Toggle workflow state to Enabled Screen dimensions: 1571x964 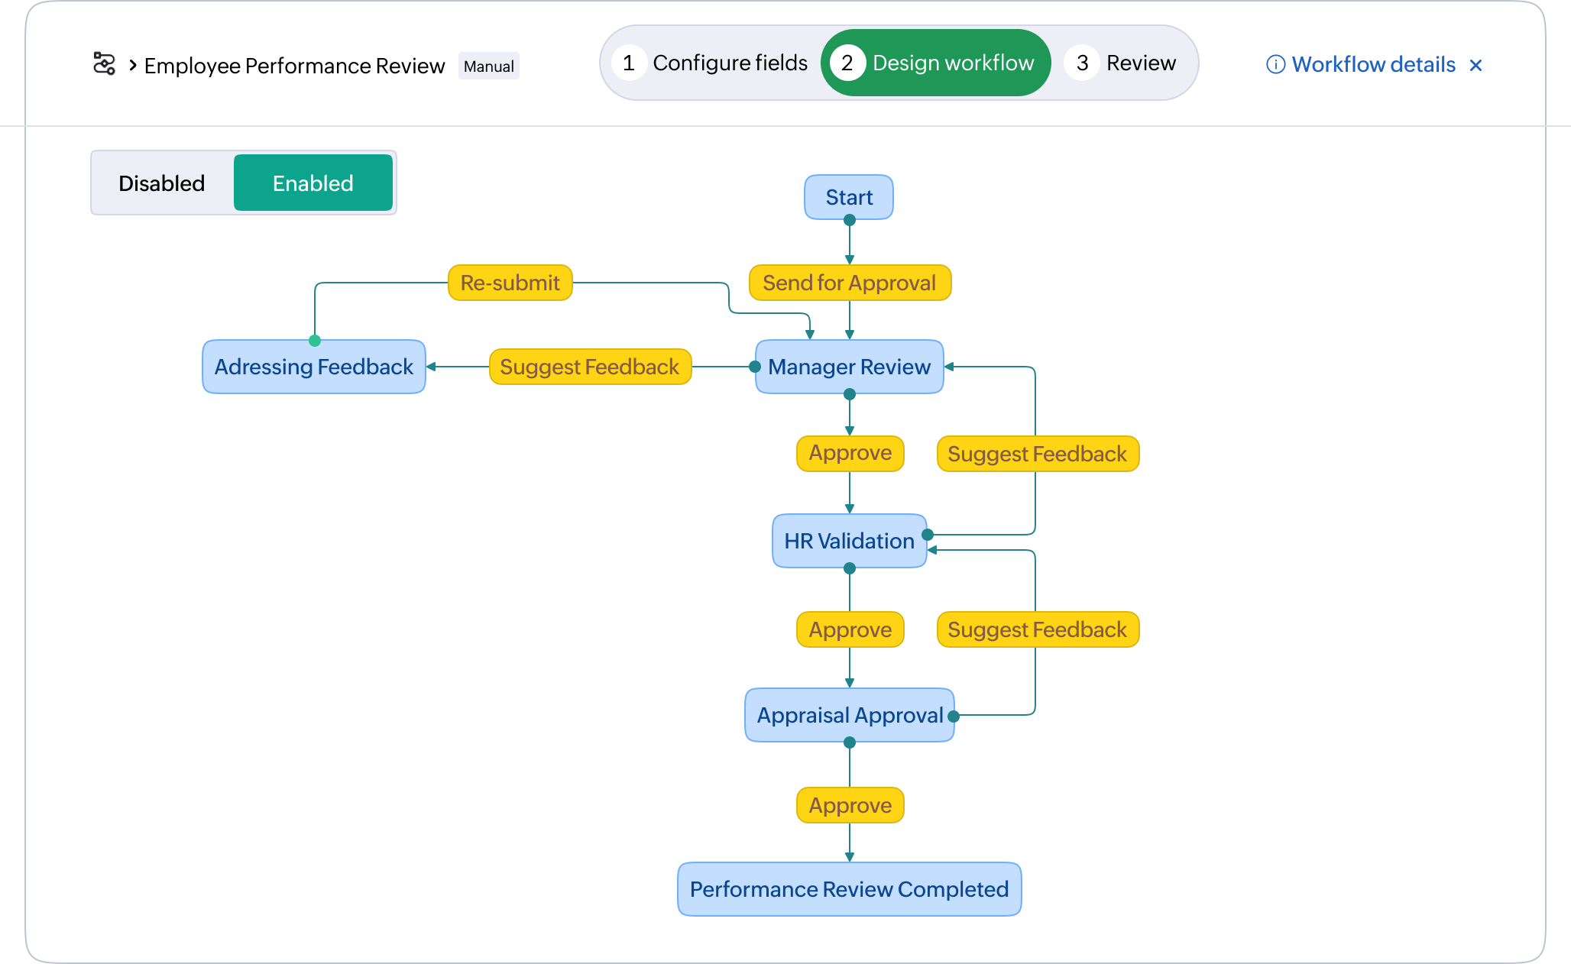pyautogui.click(x=313, y=183)
